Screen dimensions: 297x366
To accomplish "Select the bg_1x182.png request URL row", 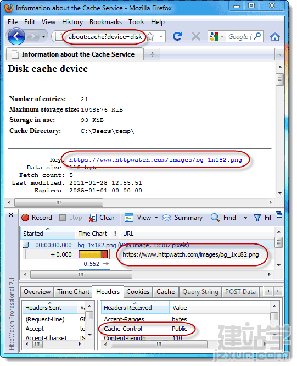I will (190, 254).
